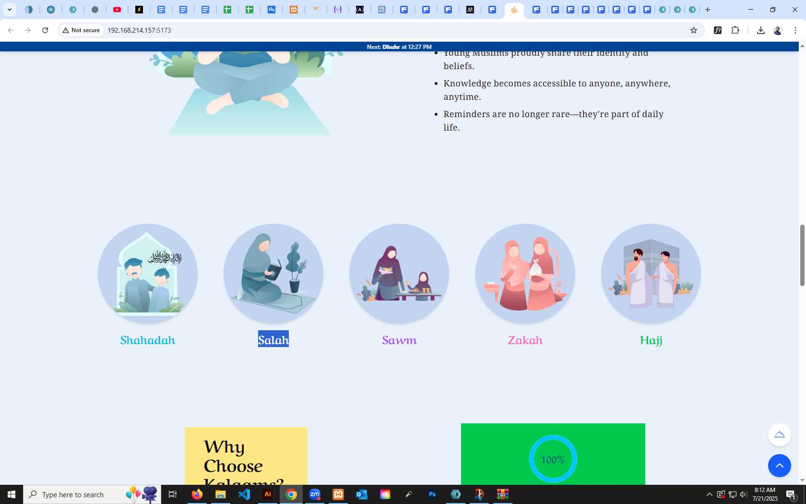The height and width of the screenshot is (504, 806).
Task: Open the highlighted Salah link
Action: [x=273, y=339]
